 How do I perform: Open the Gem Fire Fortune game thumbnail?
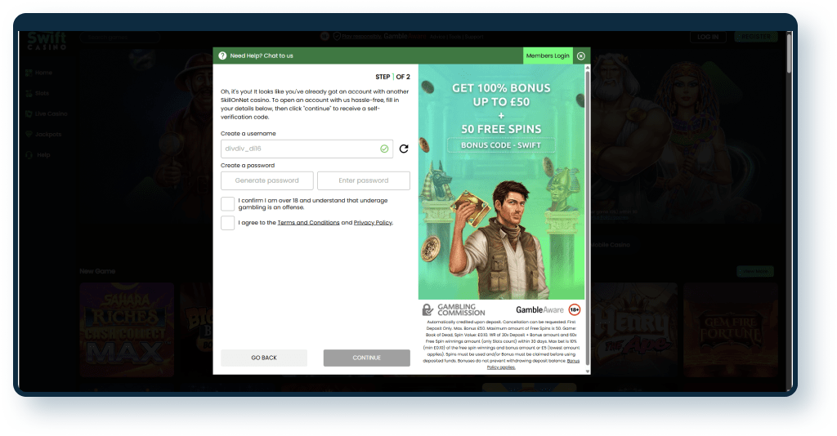730,330
